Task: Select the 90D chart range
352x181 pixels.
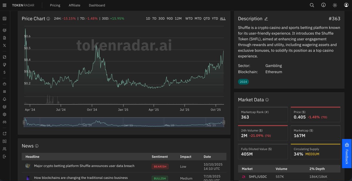Action: click(170, 18)
